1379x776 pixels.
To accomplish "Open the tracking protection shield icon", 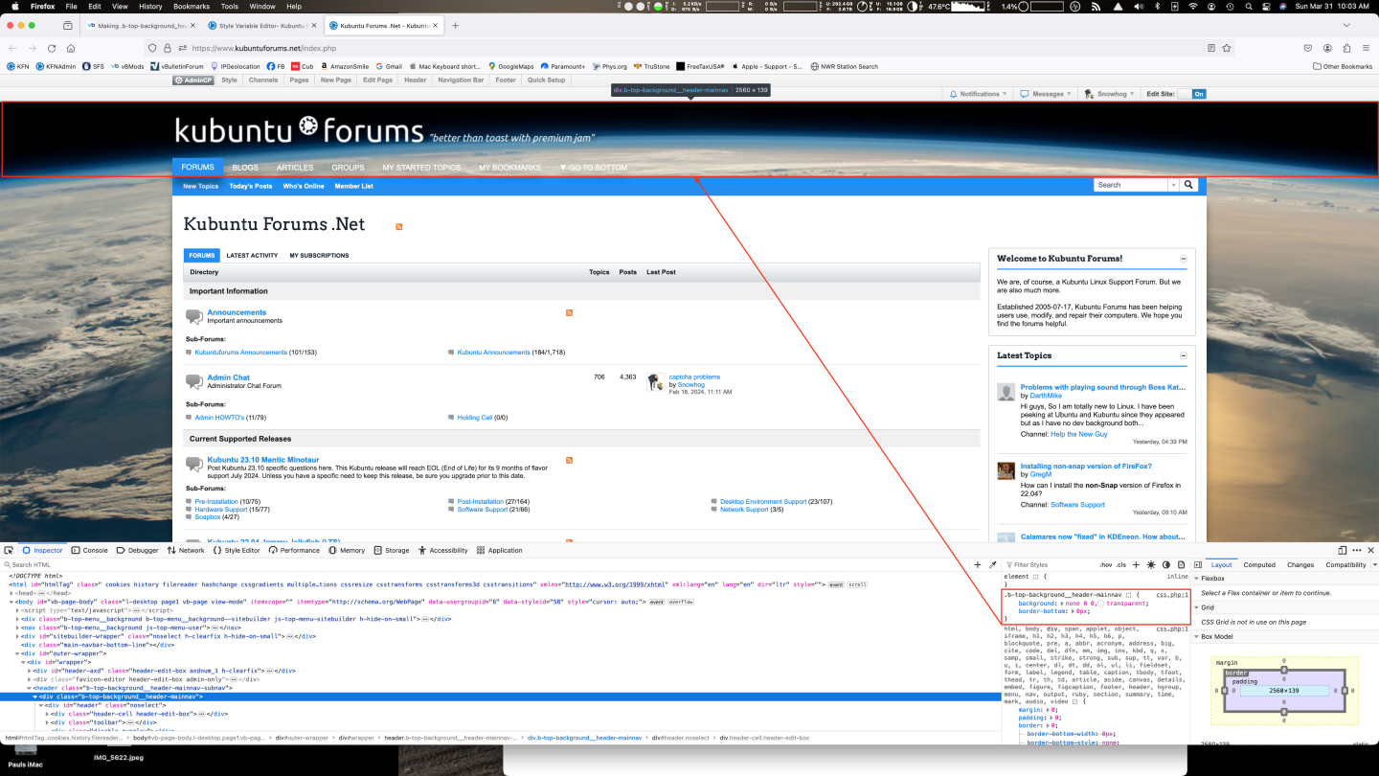I will pyautogui.click(x=152, y=48).
